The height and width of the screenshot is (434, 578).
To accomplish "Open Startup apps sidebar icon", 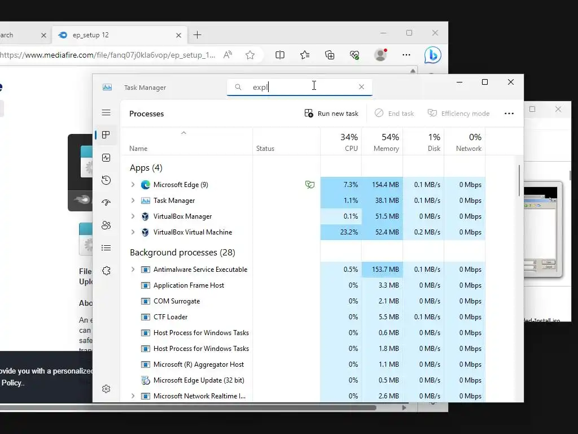I will click(x=106, y=203).
